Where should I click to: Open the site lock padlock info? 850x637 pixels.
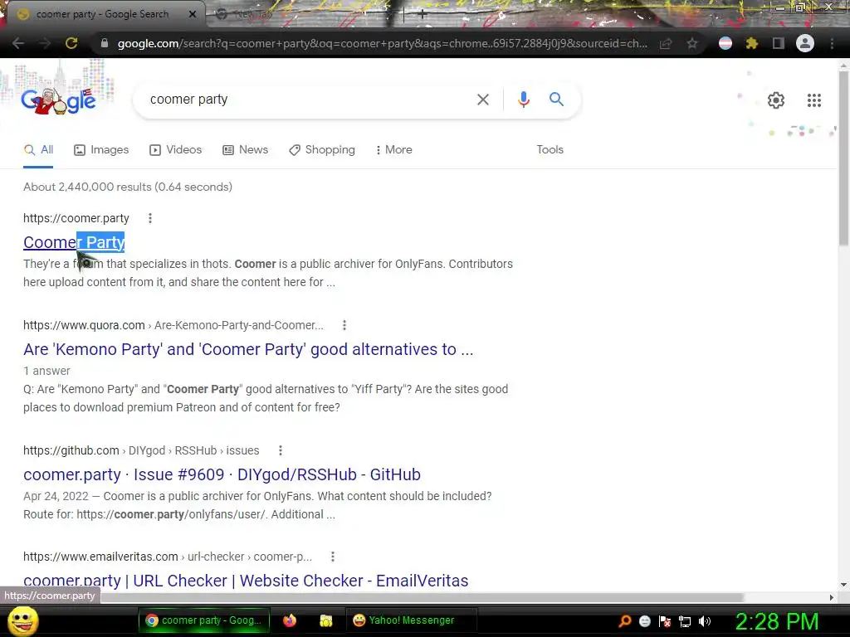pos(105,43)
